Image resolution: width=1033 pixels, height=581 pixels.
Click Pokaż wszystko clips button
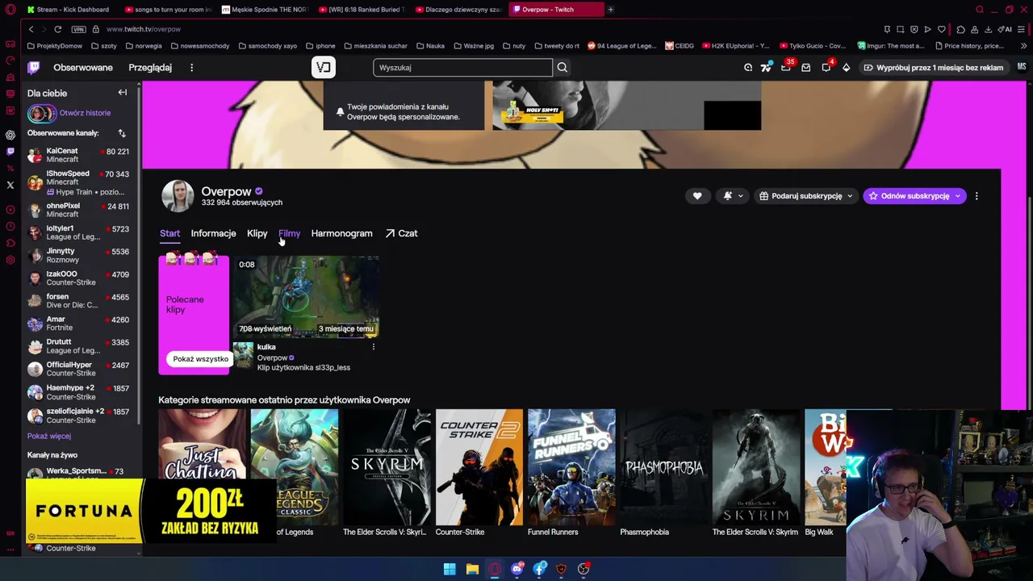pos(200,359)
